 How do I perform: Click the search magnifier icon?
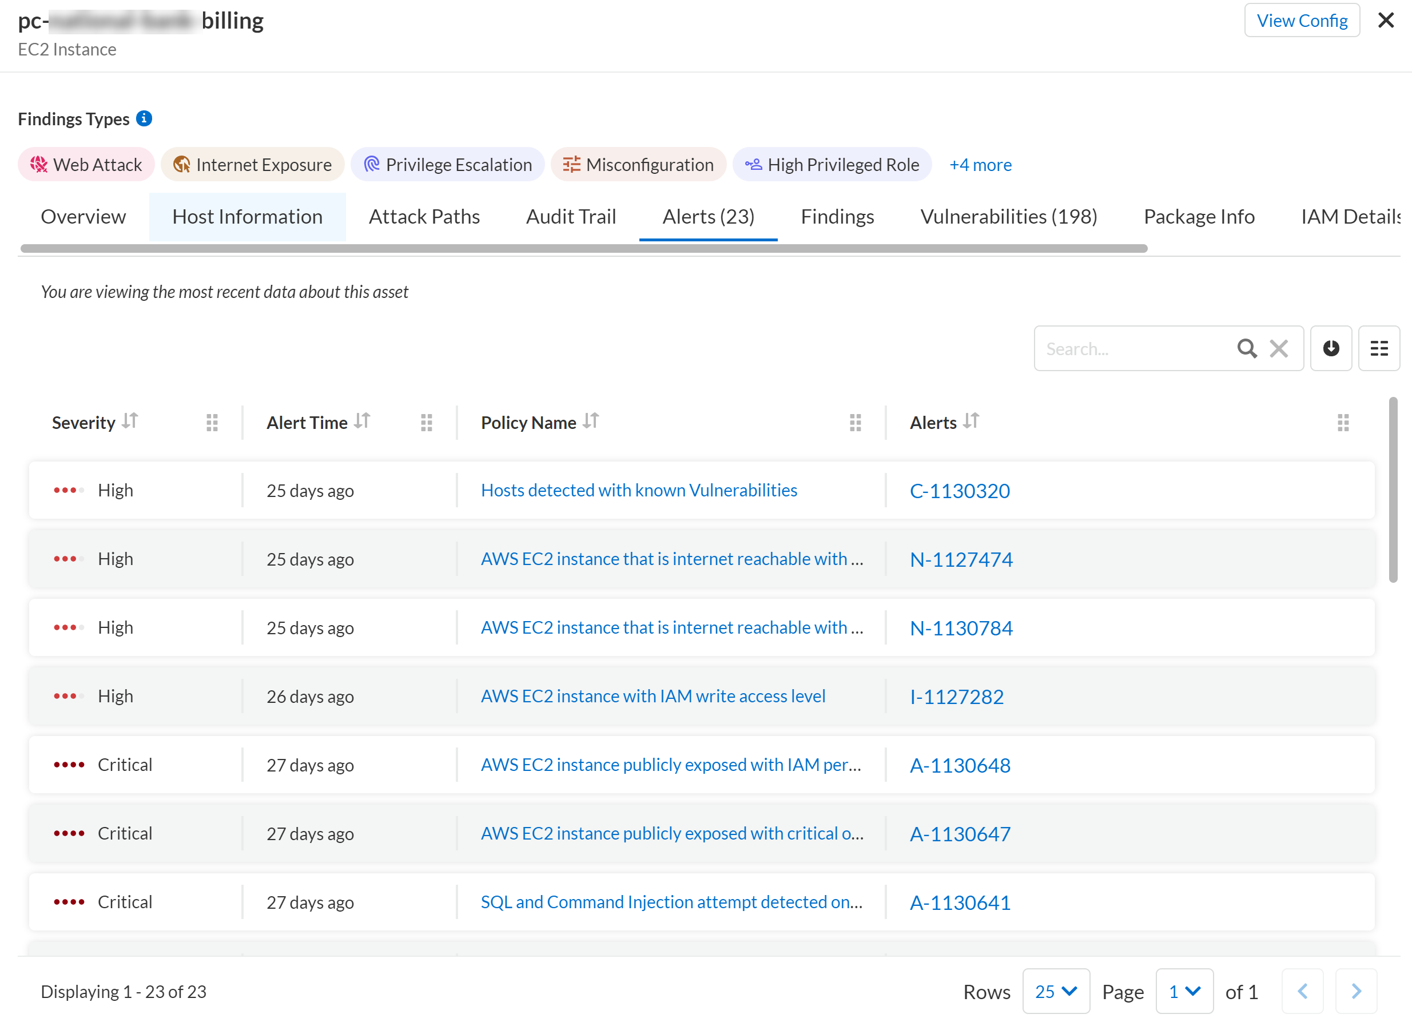coord(1247,348)
